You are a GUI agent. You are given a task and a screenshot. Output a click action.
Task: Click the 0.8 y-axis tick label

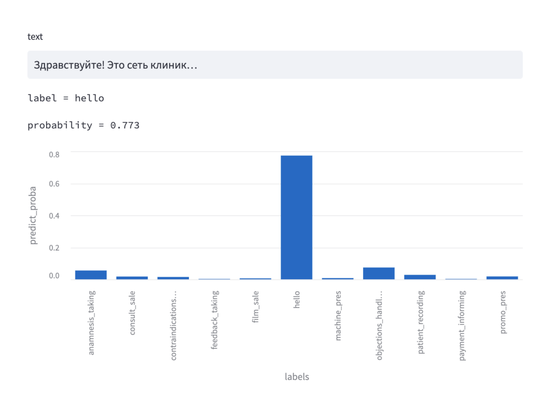click(54, 154)
